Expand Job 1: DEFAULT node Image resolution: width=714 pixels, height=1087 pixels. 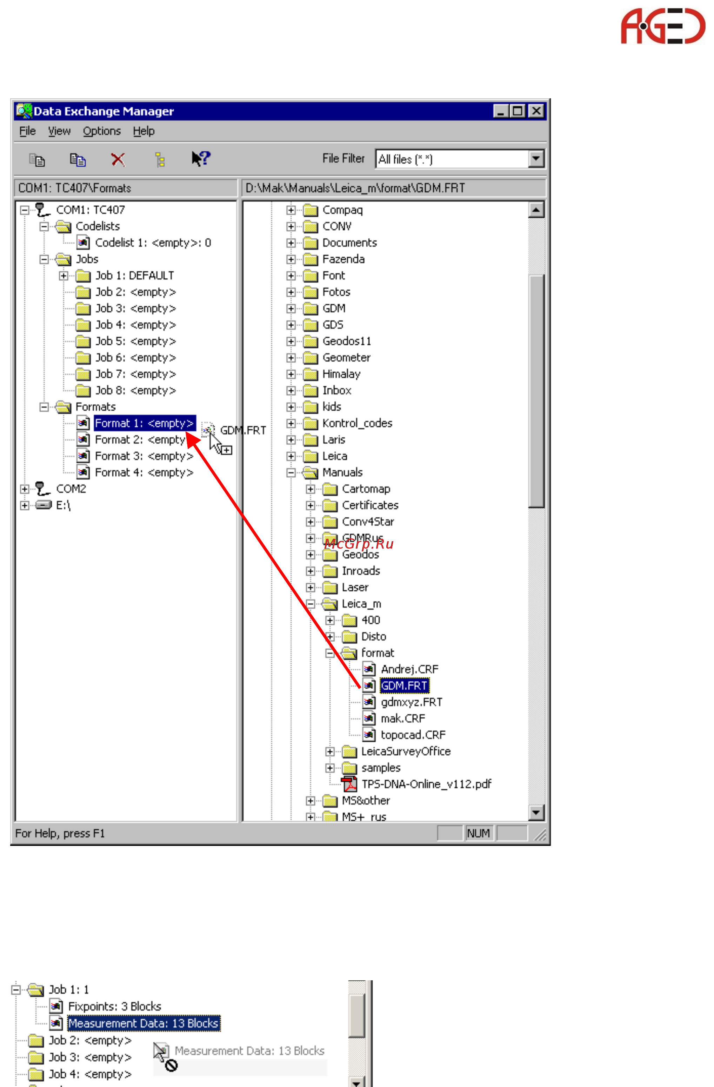(x=64, y=276)
